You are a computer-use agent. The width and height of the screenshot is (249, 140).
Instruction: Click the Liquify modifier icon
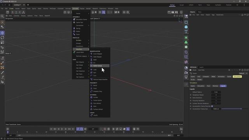[x=91, y=115]
